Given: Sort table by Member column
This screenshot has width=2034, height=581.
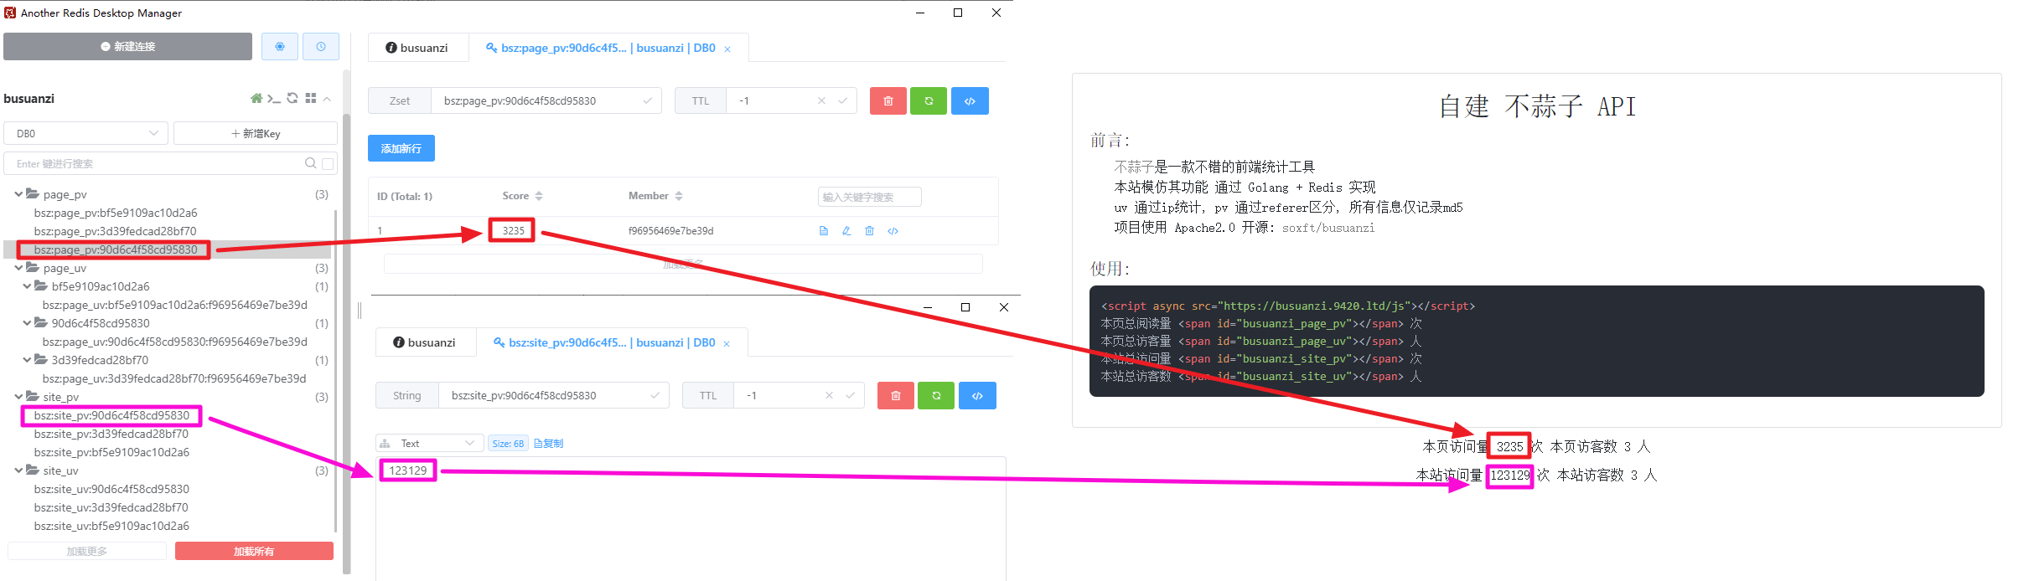Looking at the screenshot, I should point(679,196).
